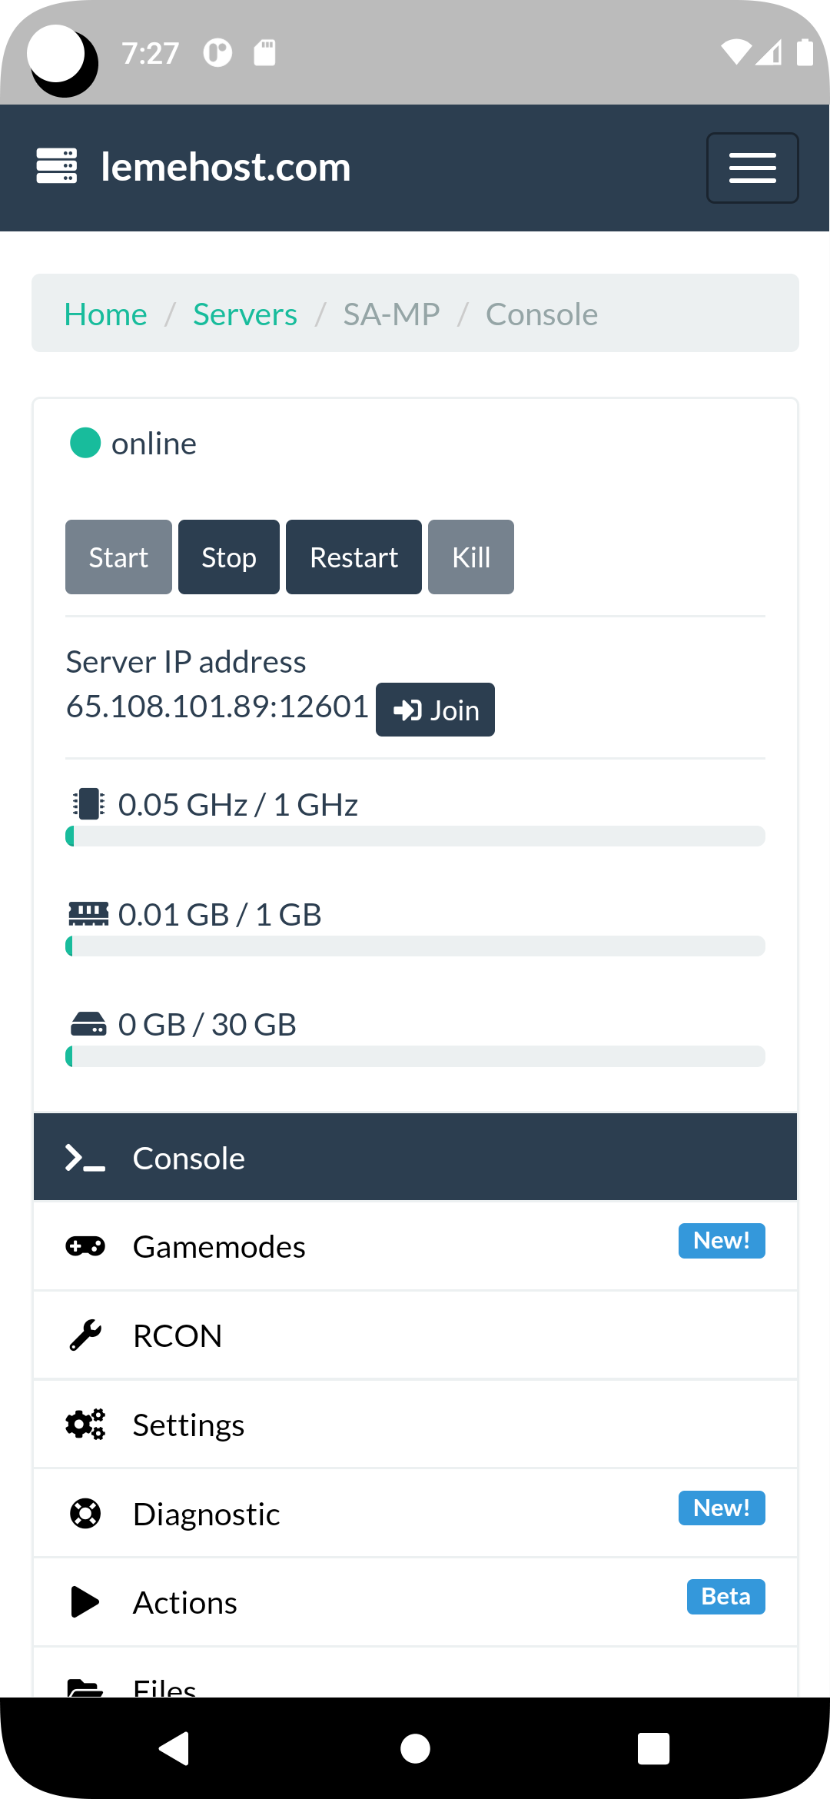Click the wrench icon beside RCON

click(x=85, y=1335)
